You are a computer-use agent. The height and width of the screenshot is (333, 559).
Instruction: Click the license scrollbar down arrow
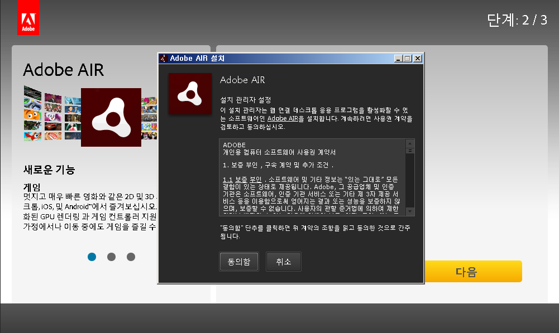pos(410,211)
